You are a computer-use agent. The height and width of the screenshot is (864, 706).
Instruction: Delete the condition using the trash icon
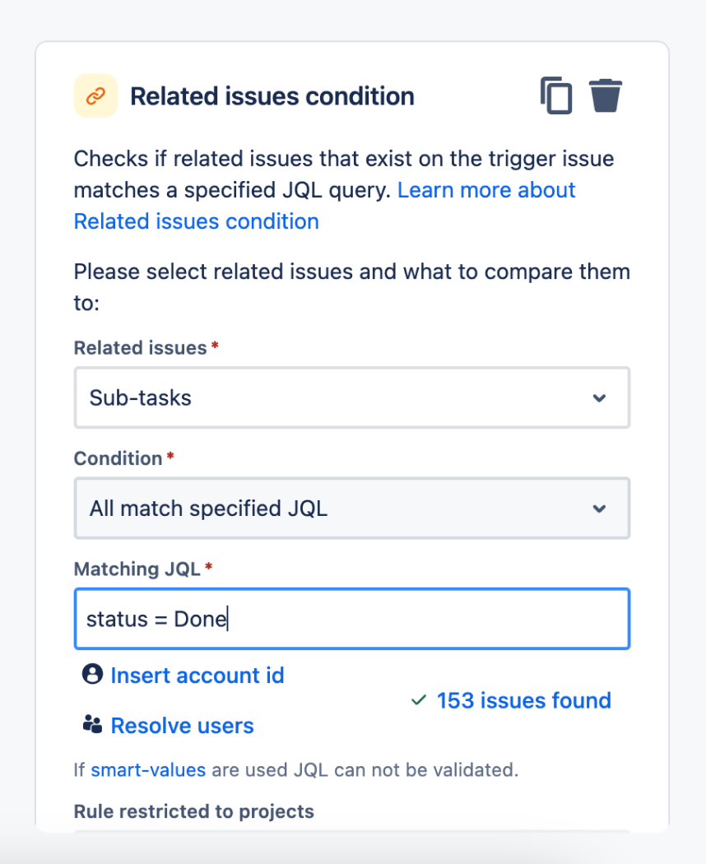[x=606, y=95]
